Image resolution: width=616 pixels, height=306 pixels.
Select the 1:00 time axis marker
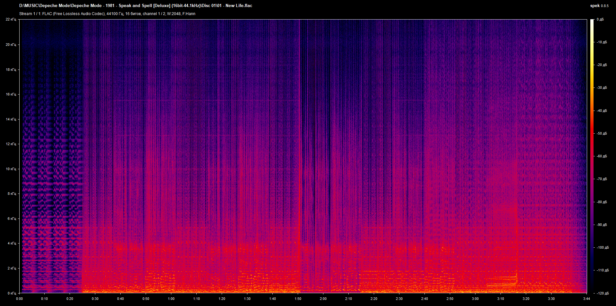tap(171, 299)
